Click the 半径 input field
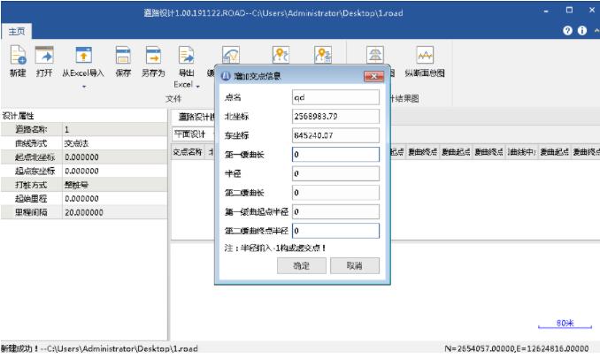 pos(335,173)
